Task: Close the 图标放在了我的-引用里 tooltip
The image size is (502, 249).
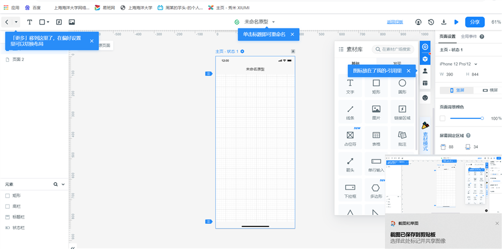Action: 408,71
